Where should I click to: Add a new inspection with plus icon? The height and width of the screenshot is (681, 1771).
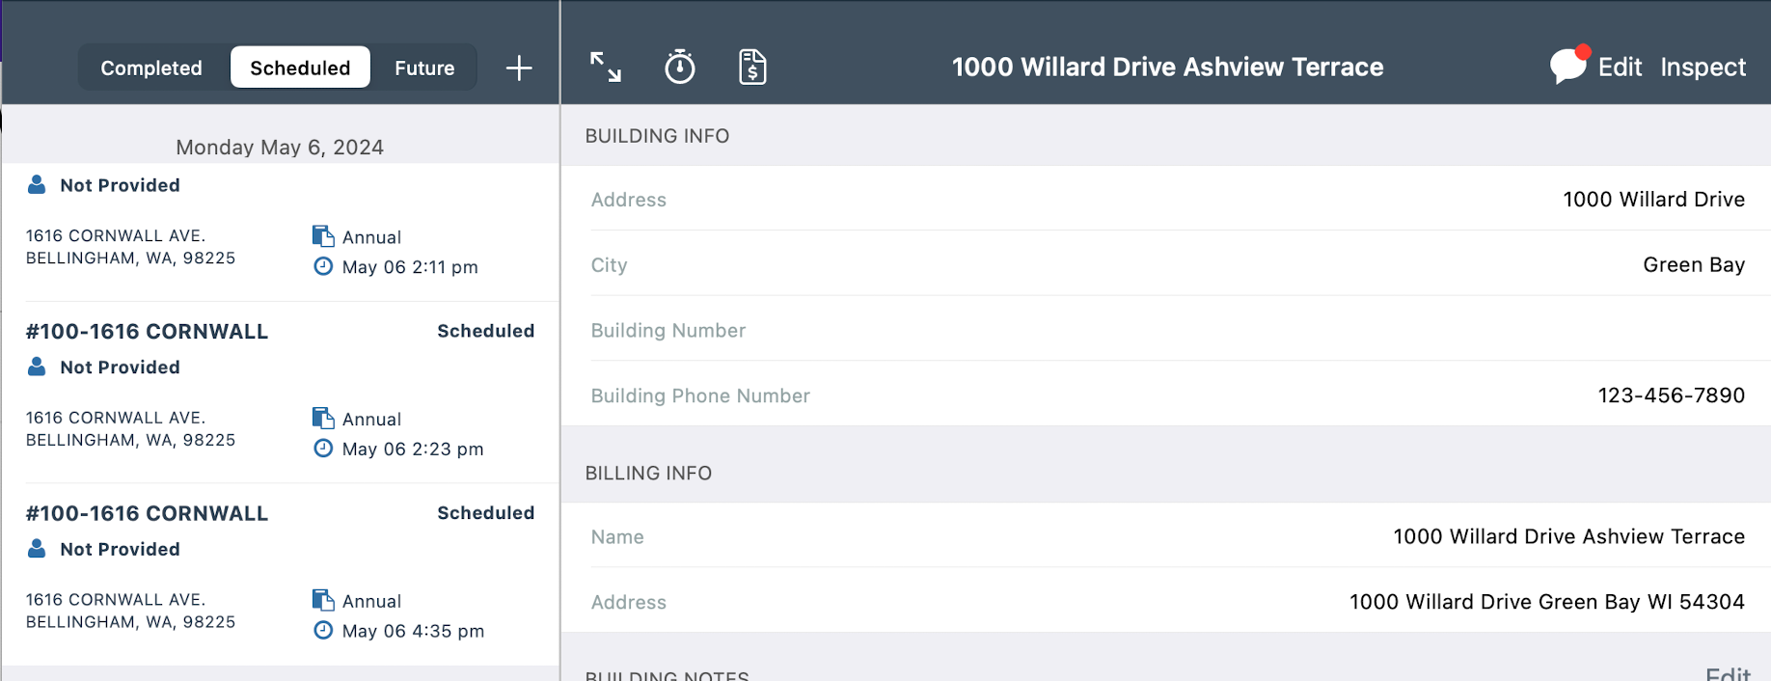tap(519, 68)
